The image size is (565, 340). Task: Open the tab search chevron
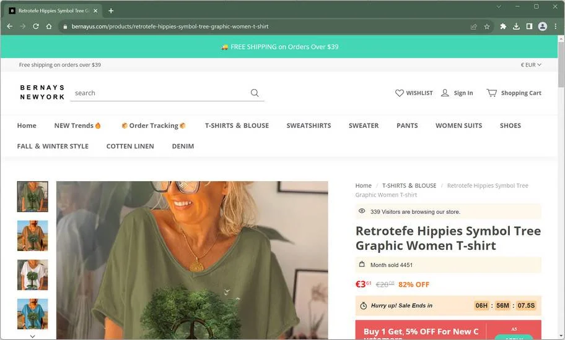point(499,7)
